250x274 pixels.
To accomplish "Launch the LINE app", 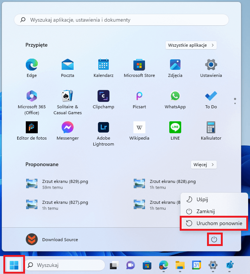I will 175,131.
